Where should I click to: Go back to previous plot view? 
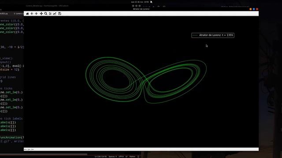(x=32, y=14)
